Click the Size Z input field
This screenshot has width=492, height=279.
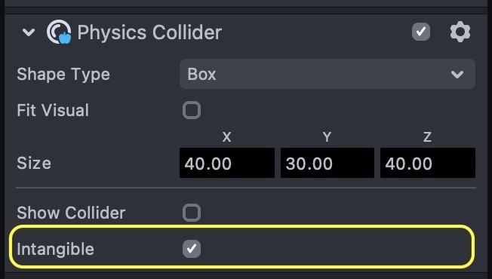tap(428, 163)
